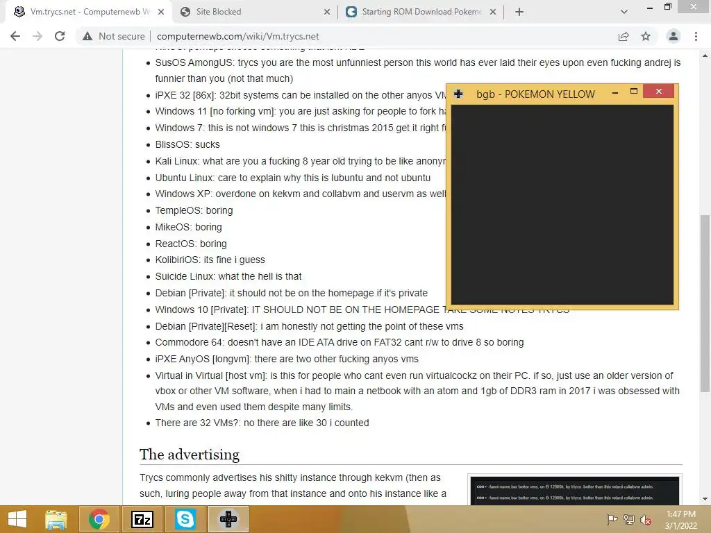This screenshot has width=711, height=533.
Task: Switch to the Vm.trycs.net Computernewb tab
Action: pos(90,12)
